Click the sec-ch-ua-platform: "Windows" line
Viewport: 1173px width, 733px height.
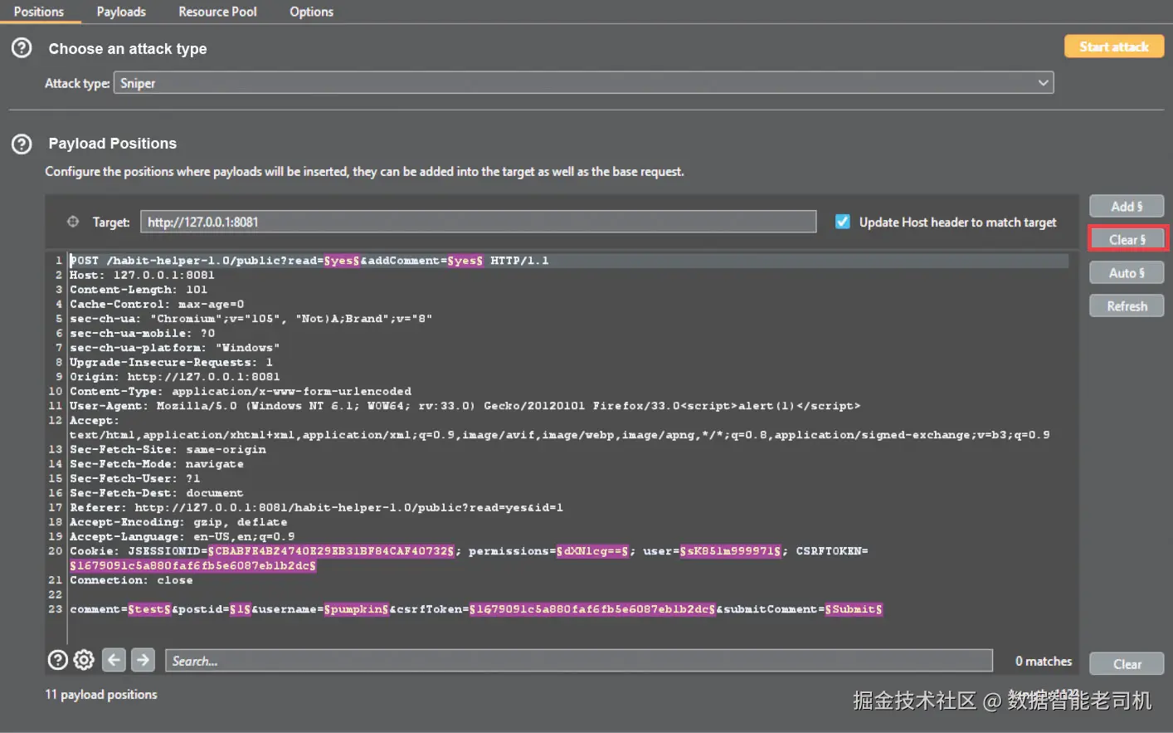[174, 348]
